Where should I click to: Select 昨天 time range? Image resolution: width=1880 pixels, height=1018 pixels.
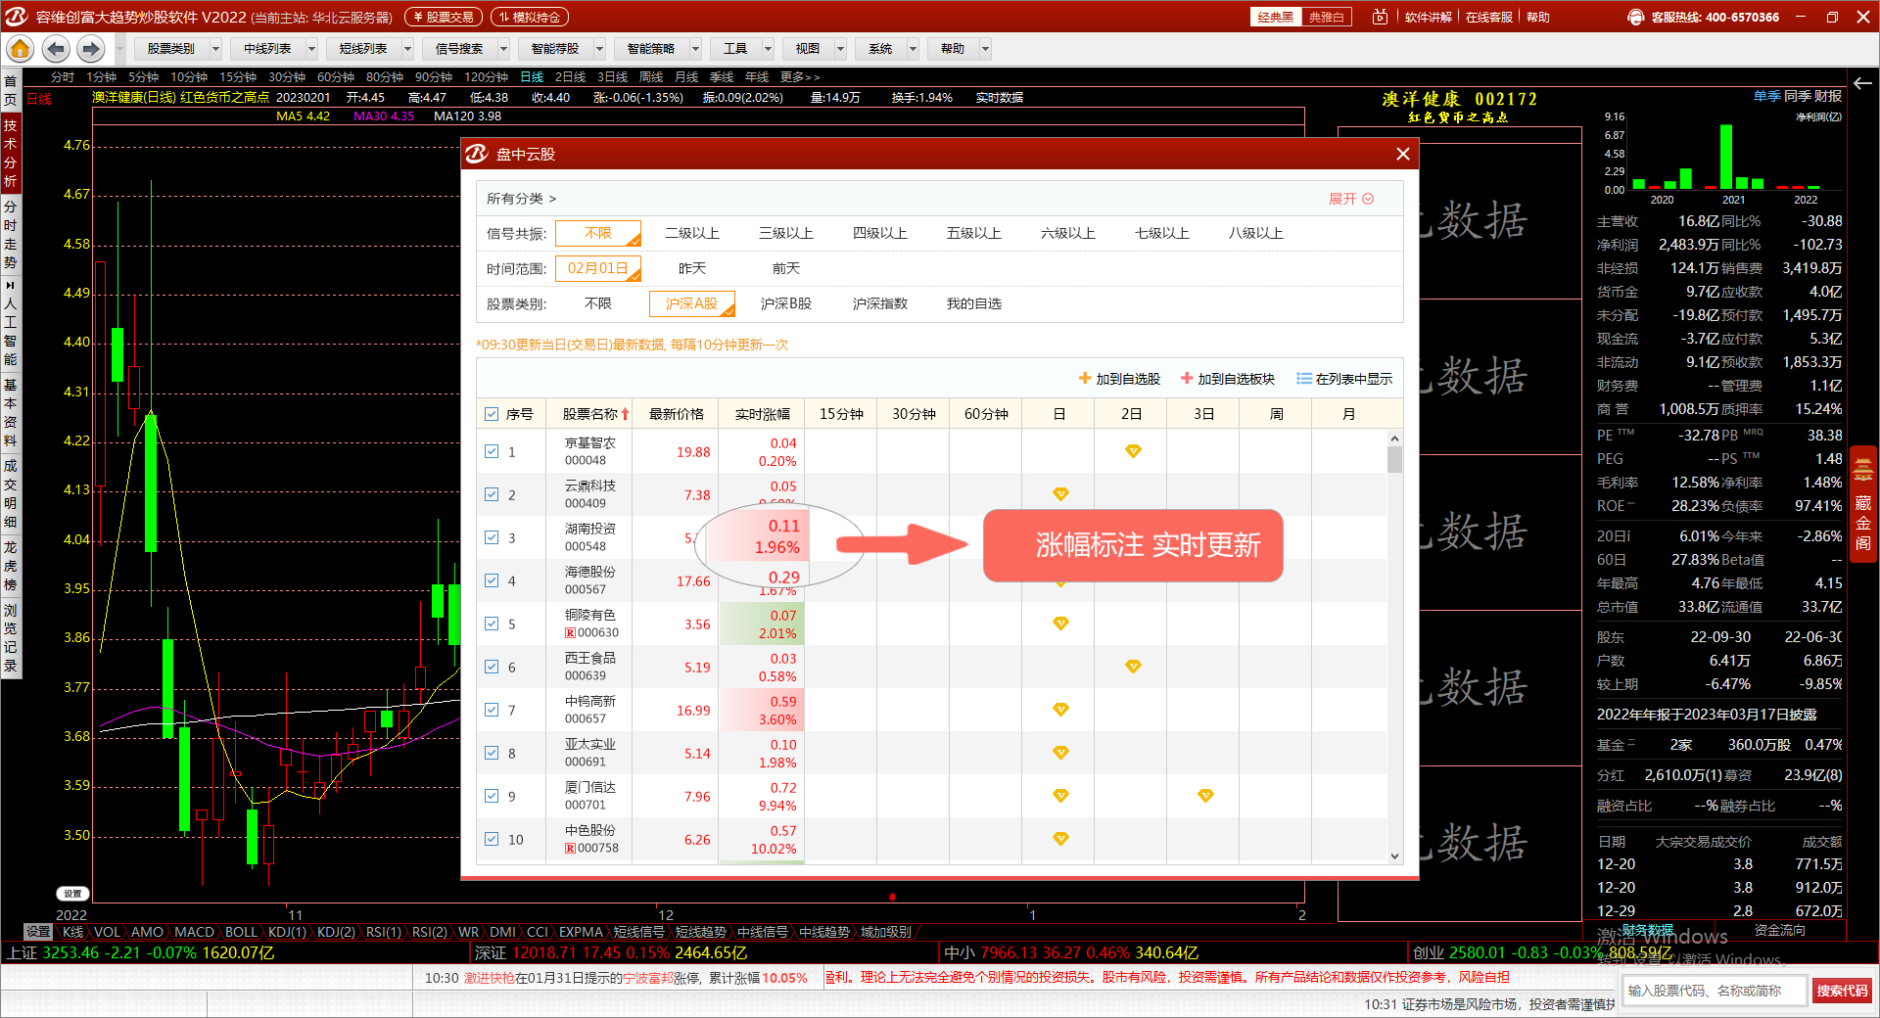[692, 268]
